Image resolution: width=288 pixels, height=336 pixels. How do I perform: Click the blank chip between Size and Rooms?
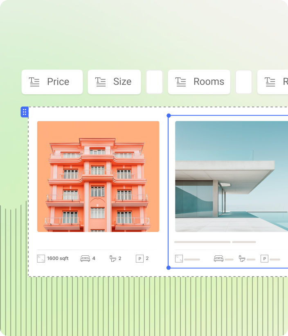click(x=154, y=82)
